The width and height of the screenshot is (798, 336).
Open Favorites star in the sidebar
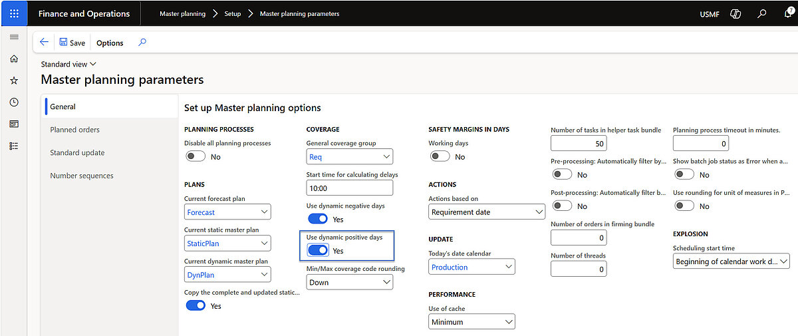(14, 81)
